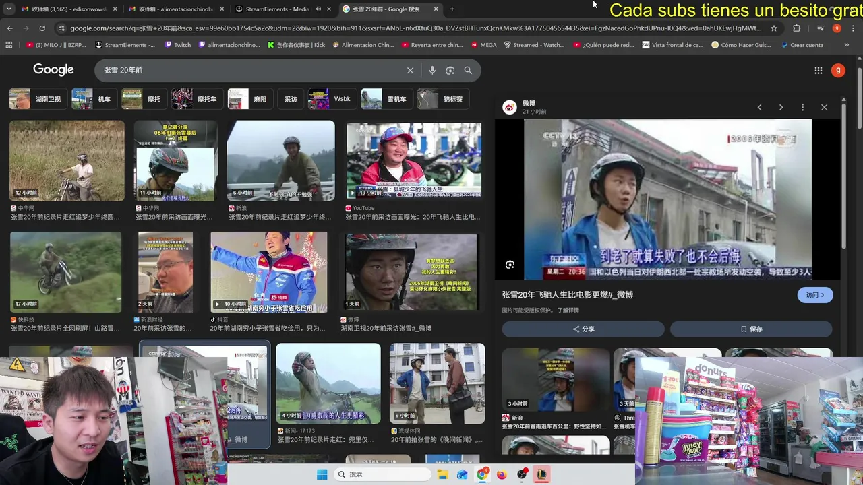Open 微博 source title link in preview
863x485 pixels.
(568, 295)
